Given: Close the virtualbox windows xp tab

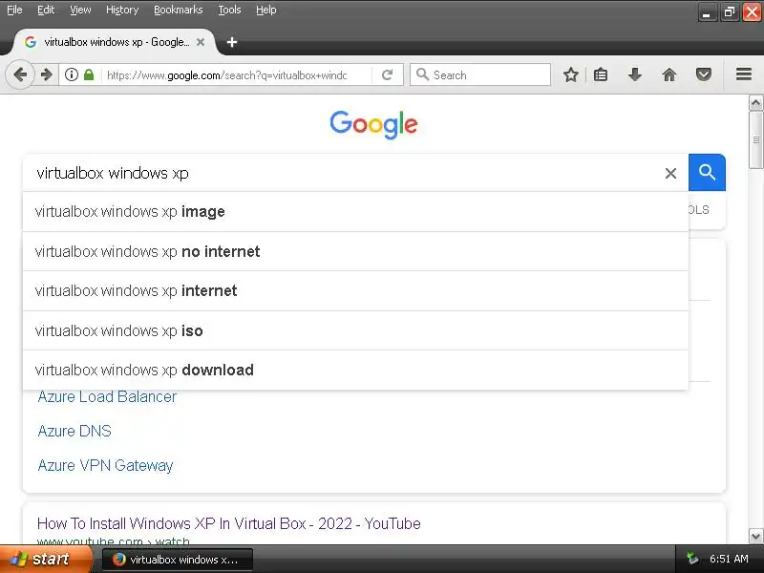Looking at the screenshot, I should pyautogui.click(x=201, y=42).
